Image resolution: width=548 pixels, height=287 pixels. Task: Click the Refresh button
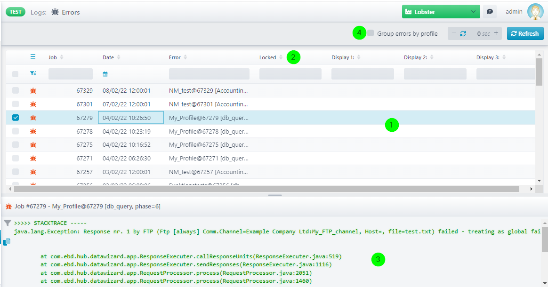click(525, 33)
